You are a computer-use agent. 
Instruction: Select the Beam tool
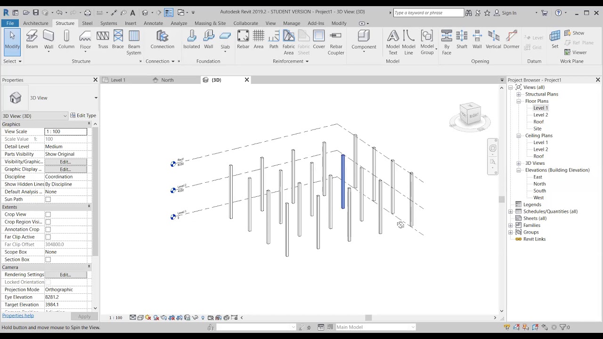pos(32,40)
